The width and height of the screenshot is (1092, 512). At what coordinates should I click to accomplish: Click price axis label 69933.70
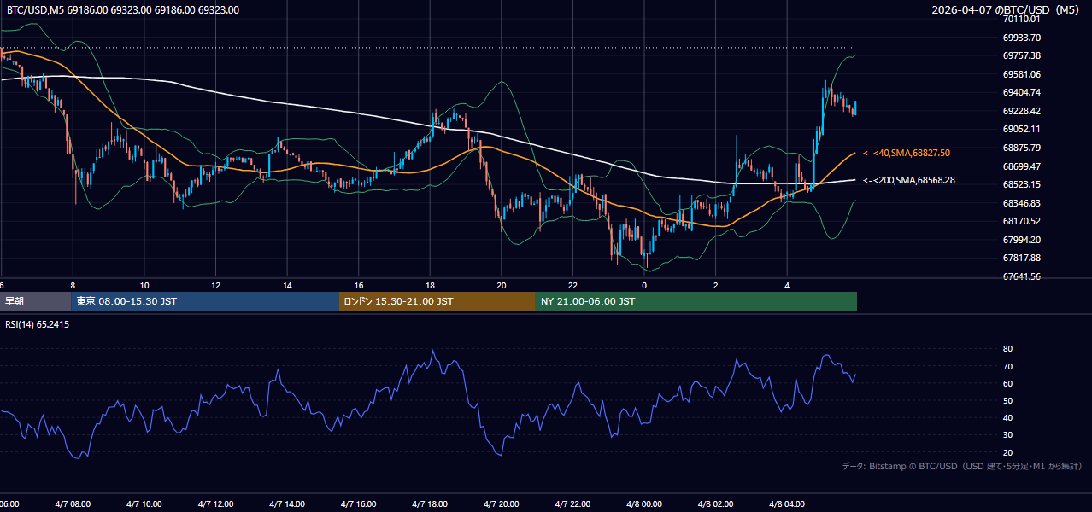[x=1022, y=38]
